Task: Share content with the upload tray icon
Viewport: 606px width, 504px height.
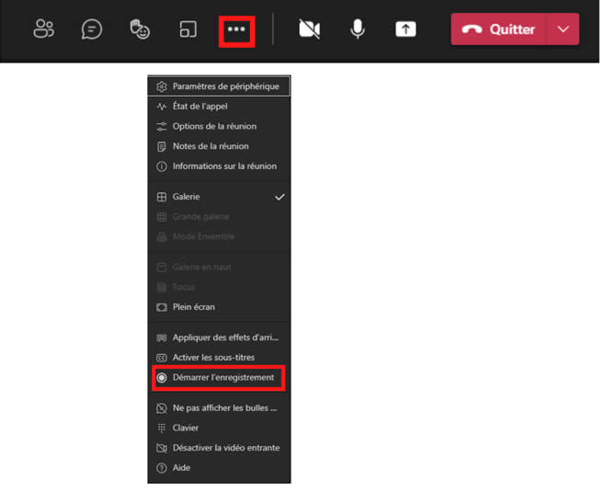Action: (406, 29)
